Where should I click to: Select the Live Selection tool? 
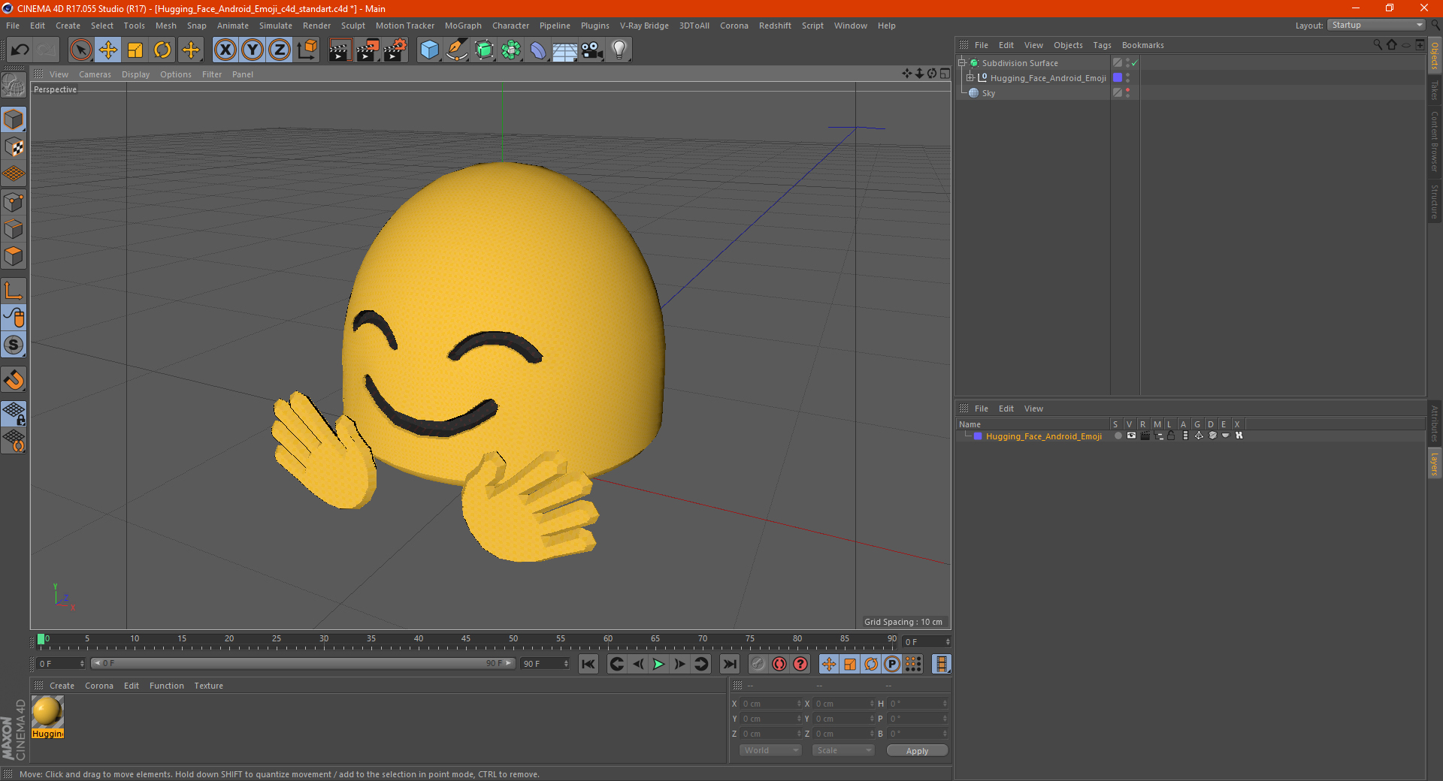point(80,50)
